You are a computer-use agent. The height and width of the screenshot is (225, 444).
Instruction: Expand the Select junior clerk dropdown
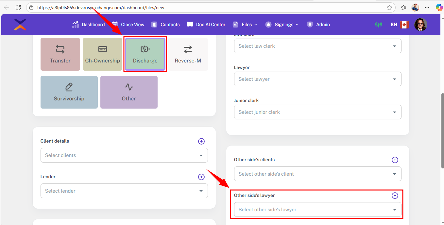[317, 112]
